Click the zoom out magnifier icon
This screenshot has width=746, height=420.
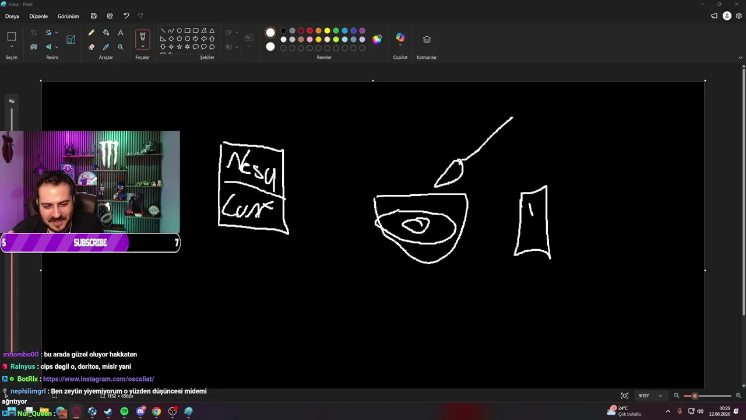click(x=677, y=395)
